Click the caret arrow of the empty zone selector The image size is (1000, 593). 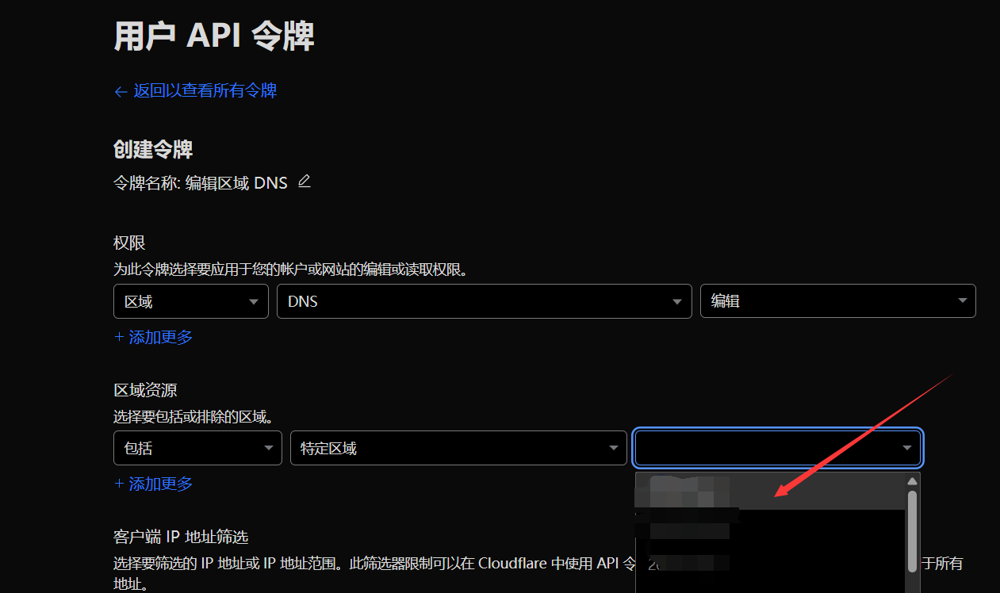[906, 449]
